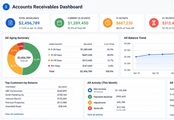Click the Write-offs red X icon
Screen dimensions: 174x120
click(x=90, y=108)
